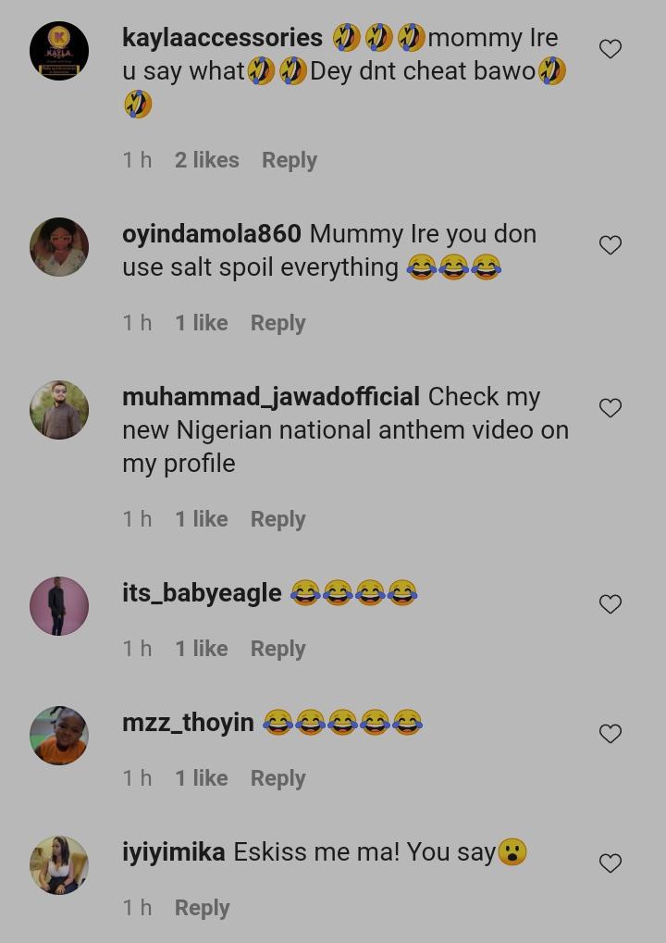
Task: Open kaylaaccessories profile picture
Action: click(x=59, y=51)
